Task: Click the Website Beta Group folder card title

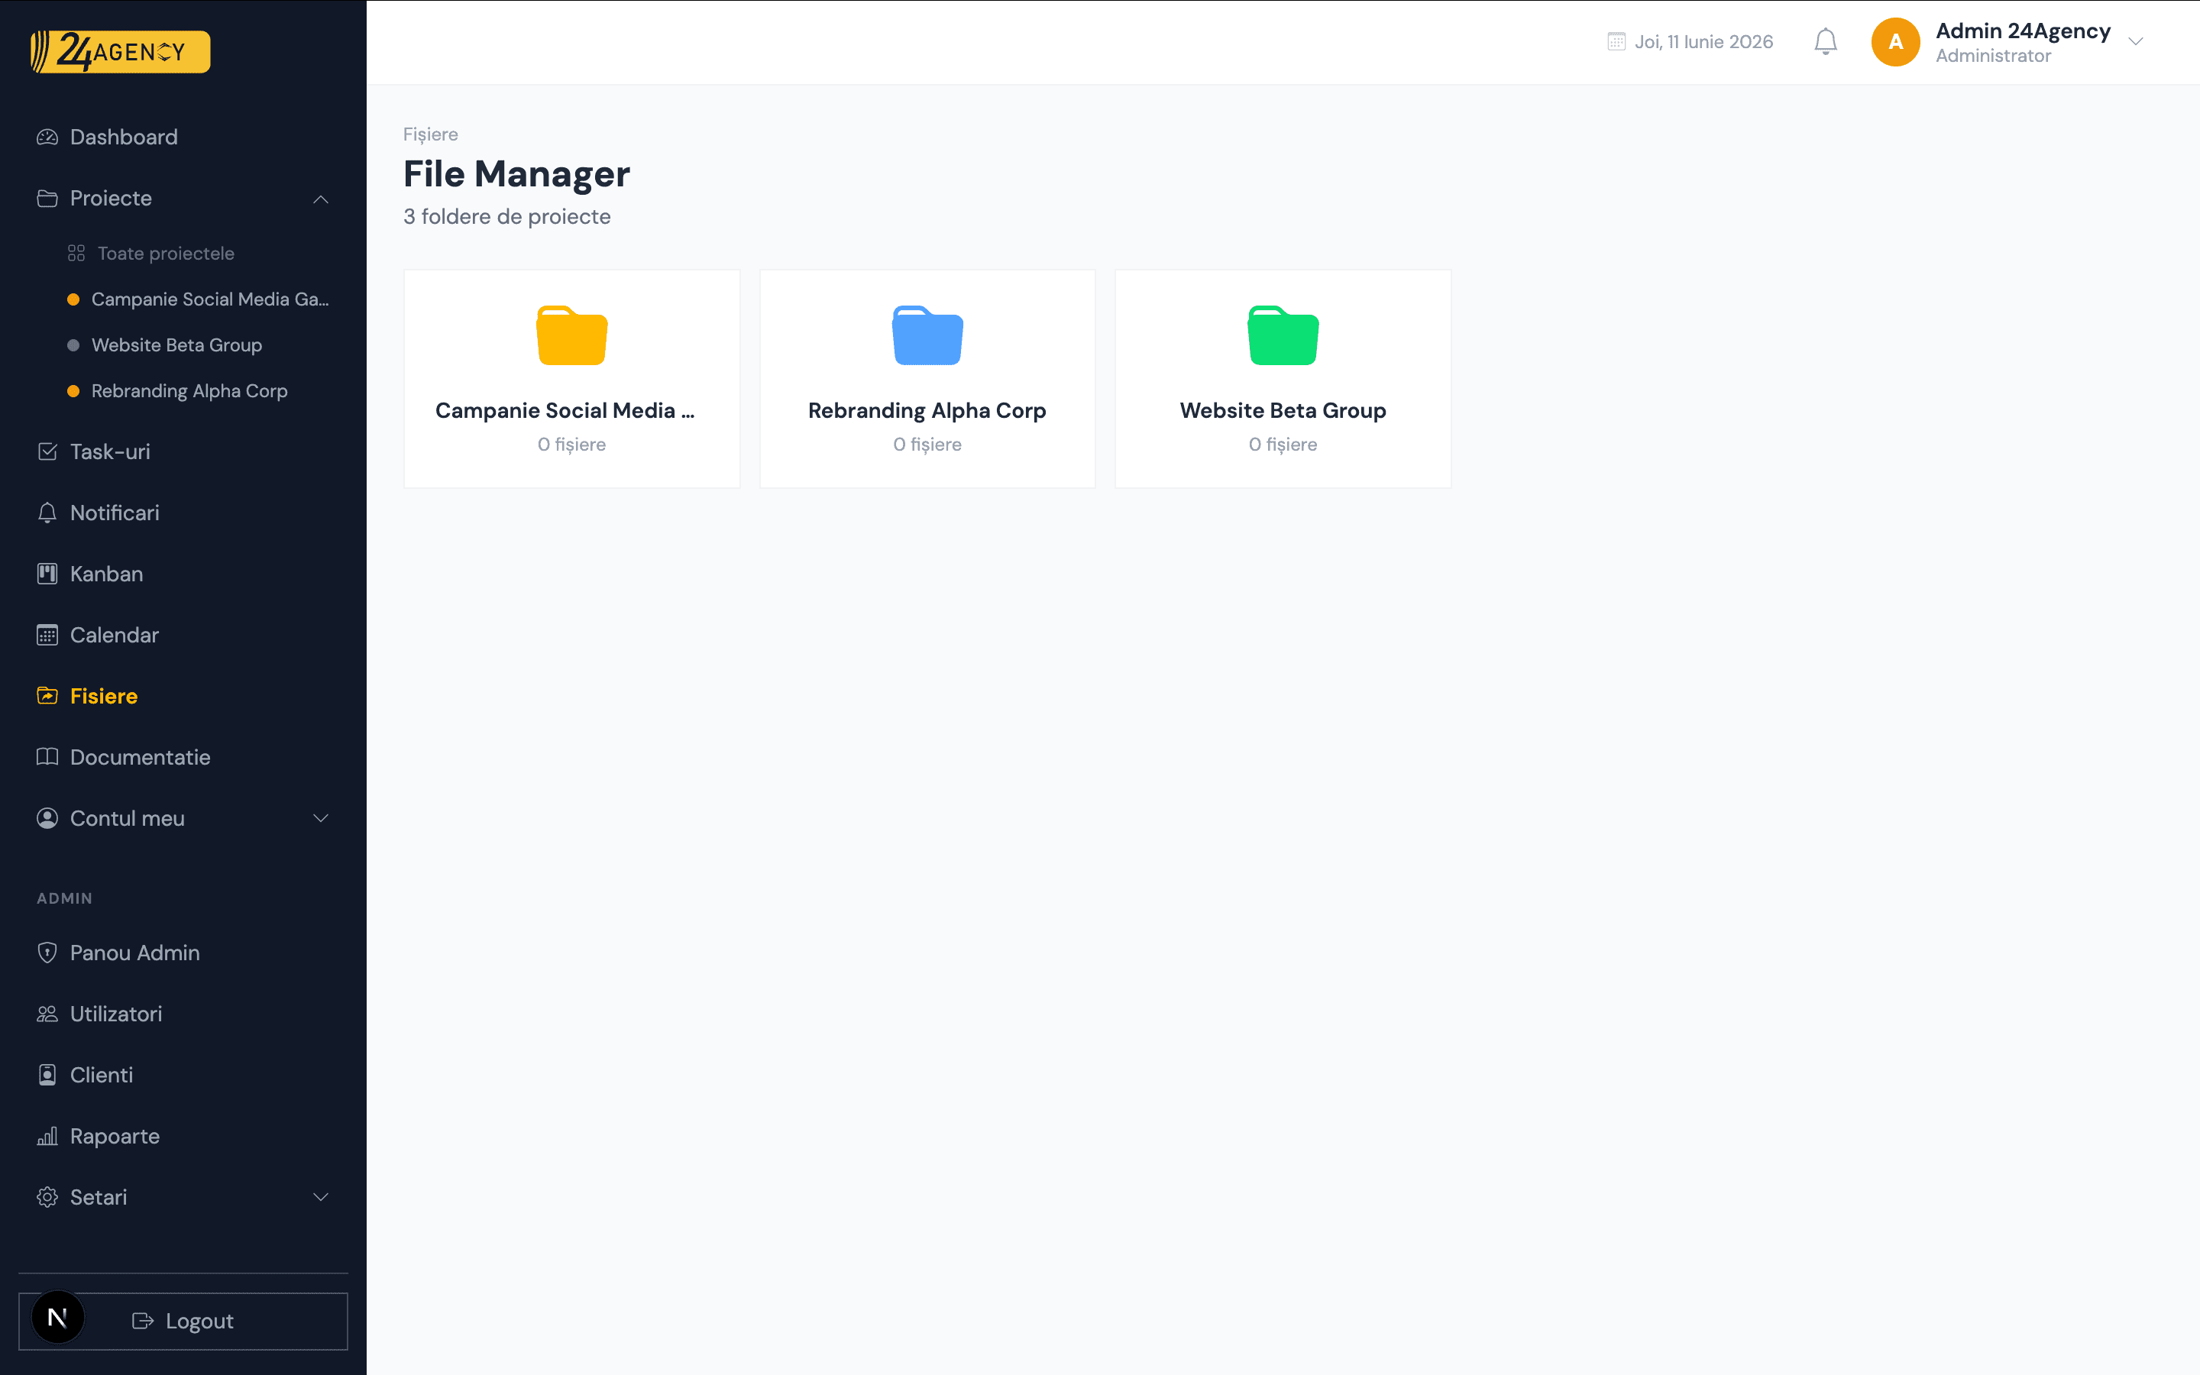Action: [1283, 411]
